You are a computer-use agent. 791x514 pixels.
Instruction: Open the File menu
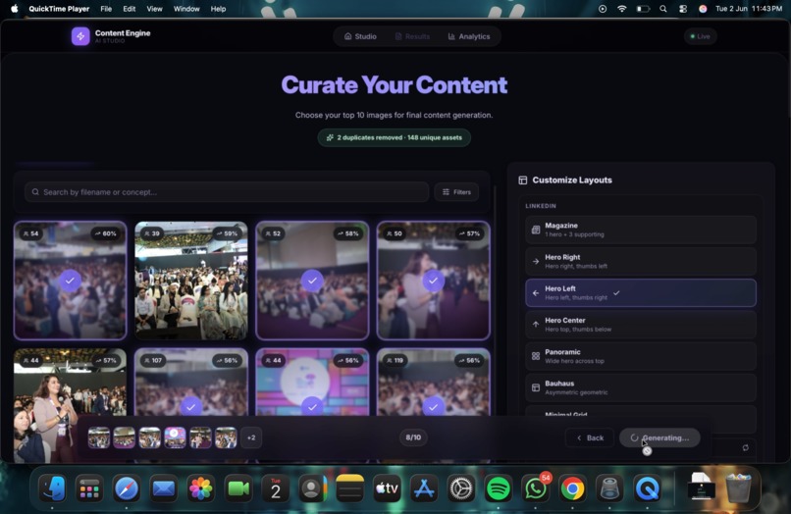point(106,9)
